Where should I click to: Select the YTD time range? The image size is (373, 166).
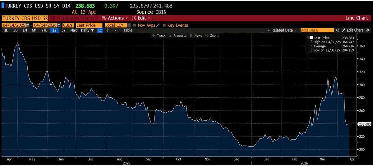(x=44, y=30)
